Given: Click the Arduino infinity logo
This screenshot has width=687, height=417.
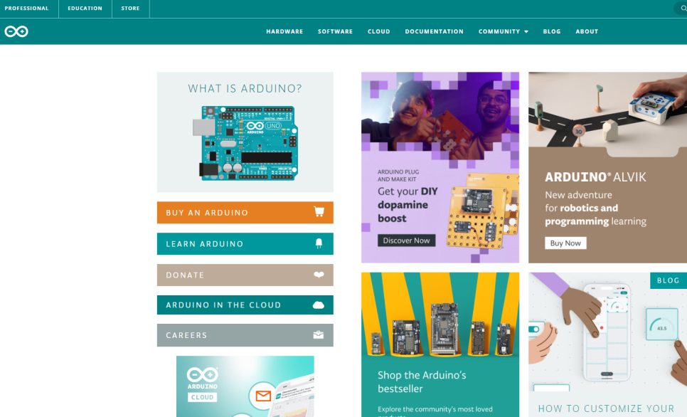Looking at the screenshot, I should tap(16, 31).
